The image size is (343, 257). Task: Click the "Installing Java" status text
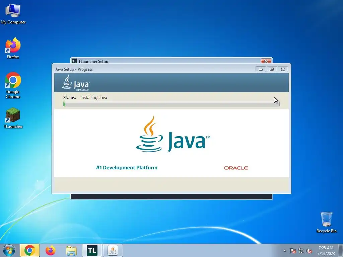tap(94, 97)
